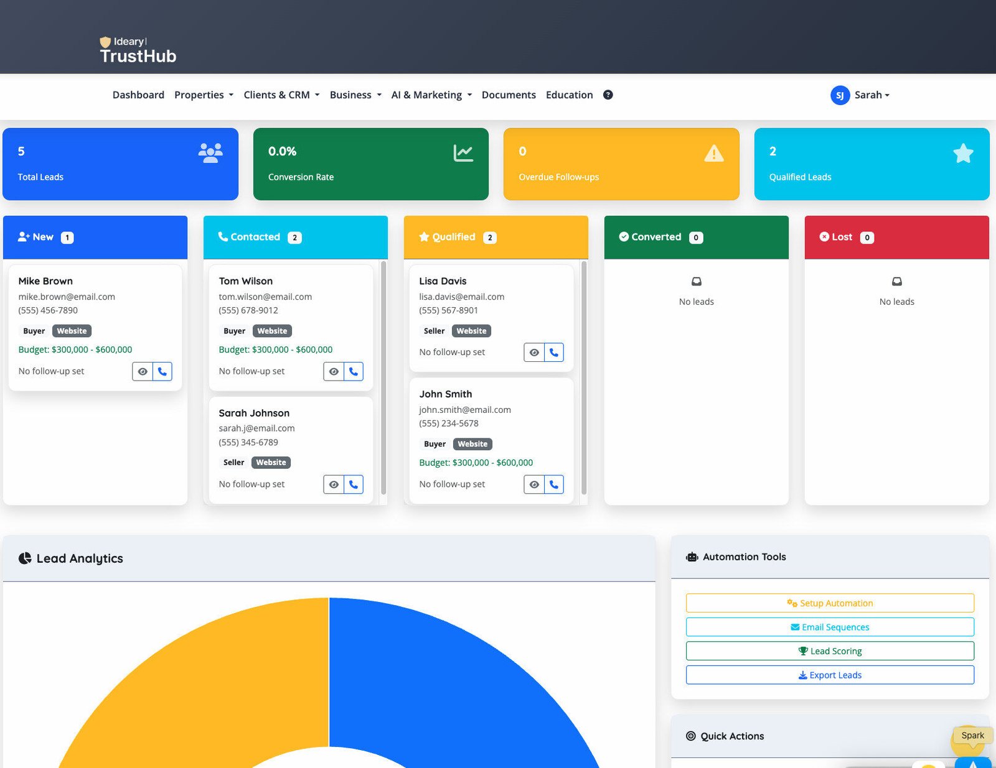Call Mike Brown with phone icon
This screenshot has width=996, height=768.
pos(162,371)
